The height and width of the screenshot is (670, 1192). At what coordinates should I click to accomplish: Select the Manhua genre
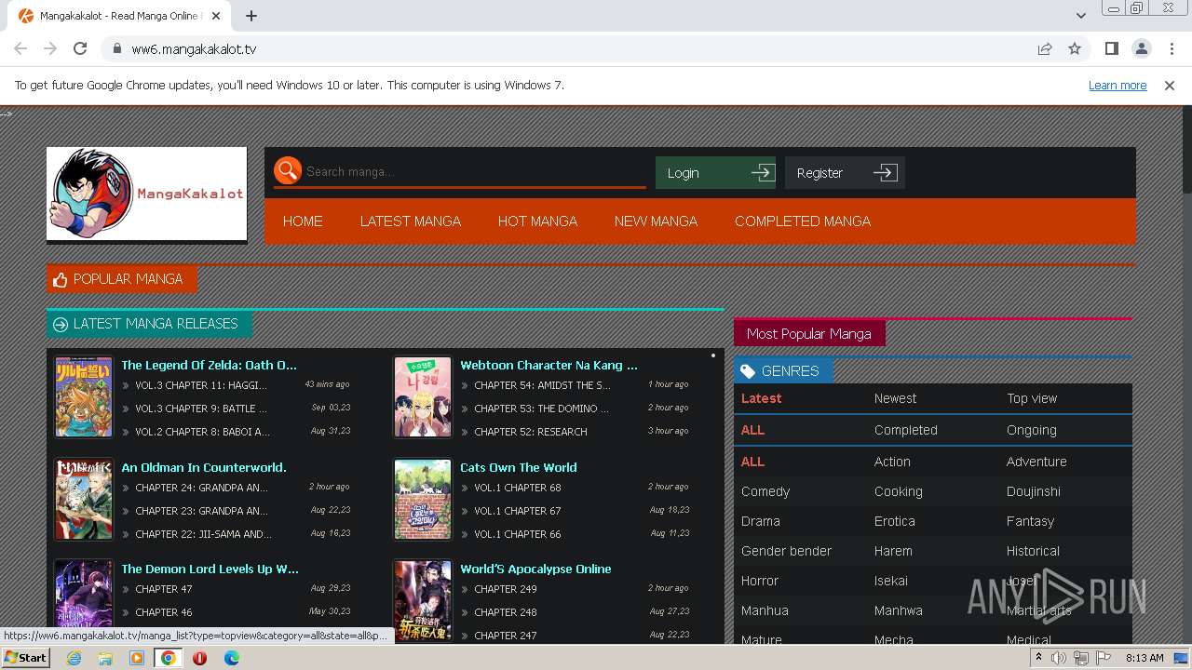click(765, 610)
